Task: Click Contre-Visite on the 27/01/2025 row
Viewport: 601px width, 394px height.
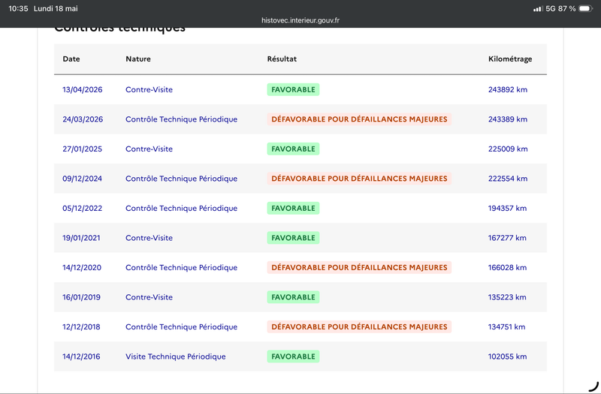Action: coord(149,149)
